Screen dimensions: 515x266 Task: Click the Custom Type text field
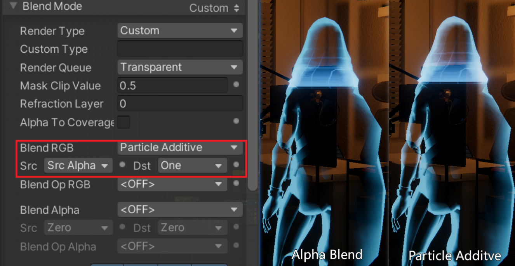(x=180, y=49)
